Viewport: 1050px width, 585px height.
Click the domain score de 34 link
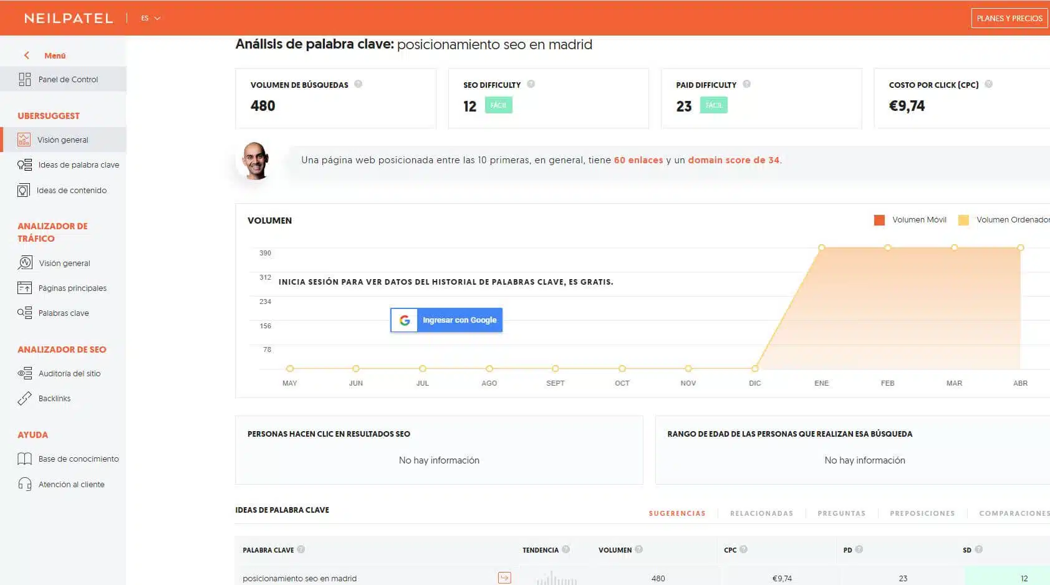tap(733, 160)
